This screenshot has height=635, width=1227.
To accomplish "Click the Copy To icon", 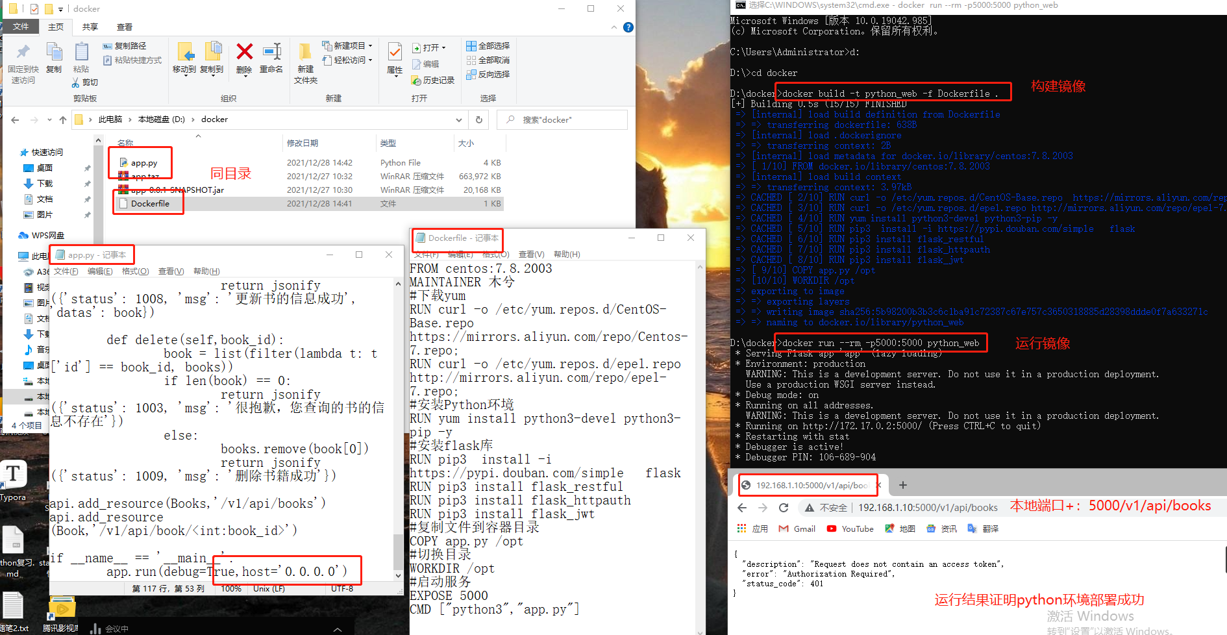I will click(x=212, y=52).
